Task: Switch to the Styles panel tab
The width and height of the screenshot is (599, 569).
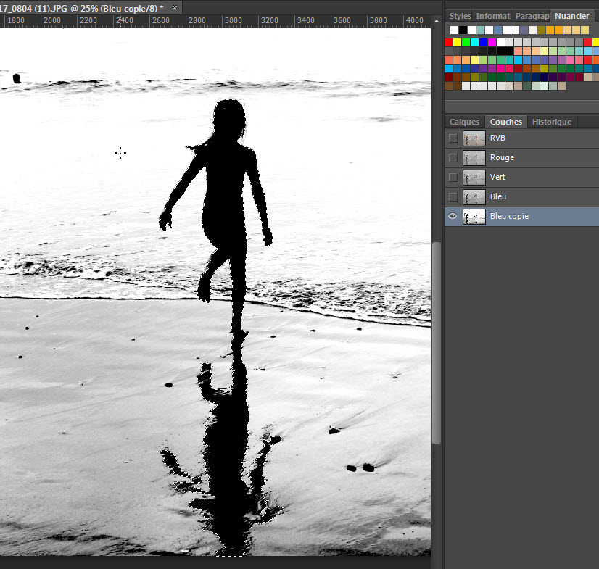Action: coord(460,16)
